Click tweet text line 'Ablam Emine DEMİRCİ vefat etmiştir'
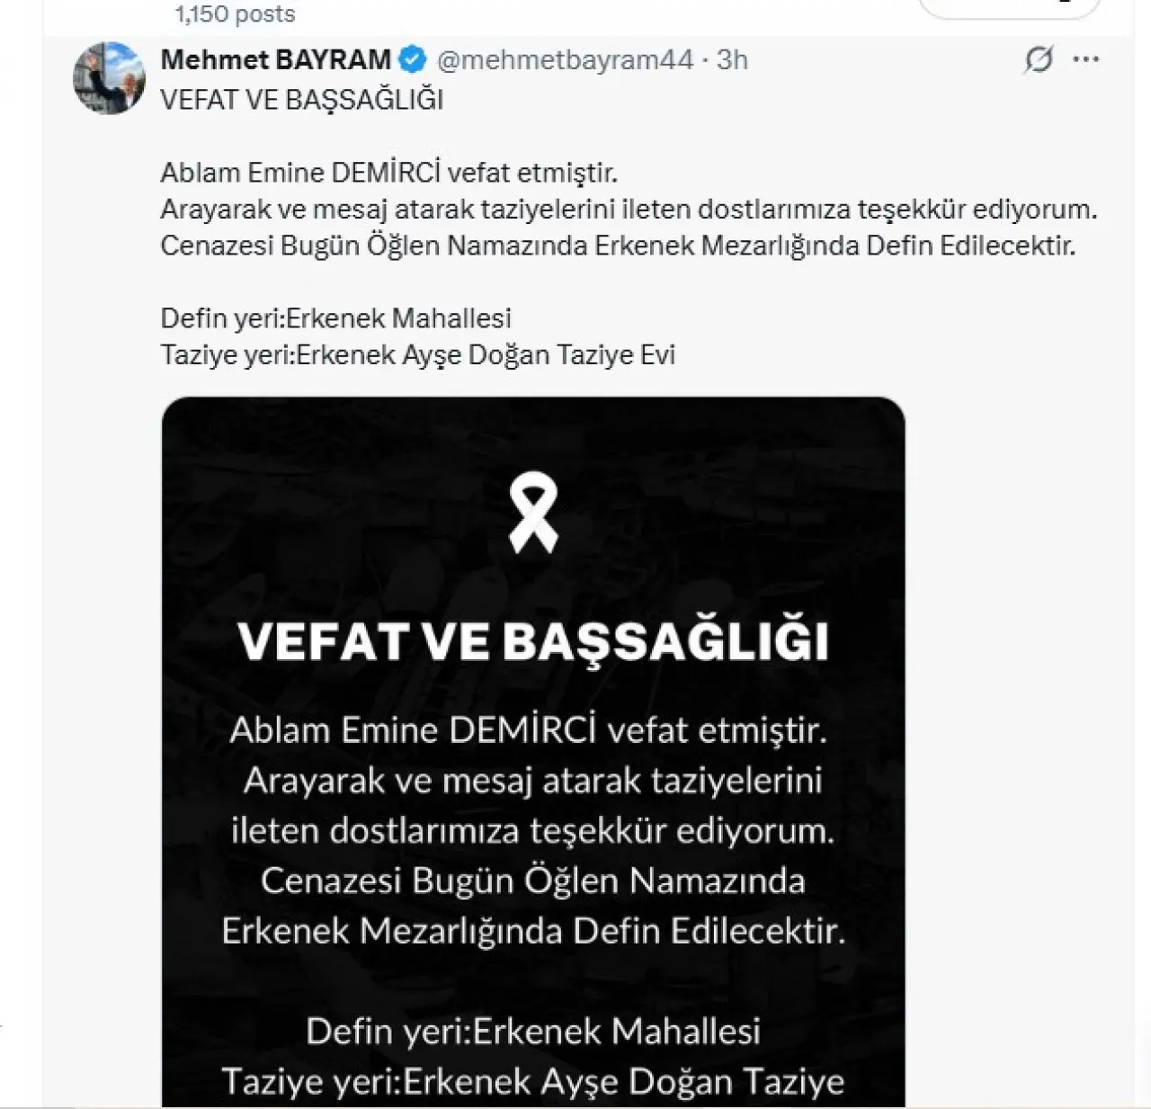This screenshot has width=1151, height=1109. tap(389, 172)
